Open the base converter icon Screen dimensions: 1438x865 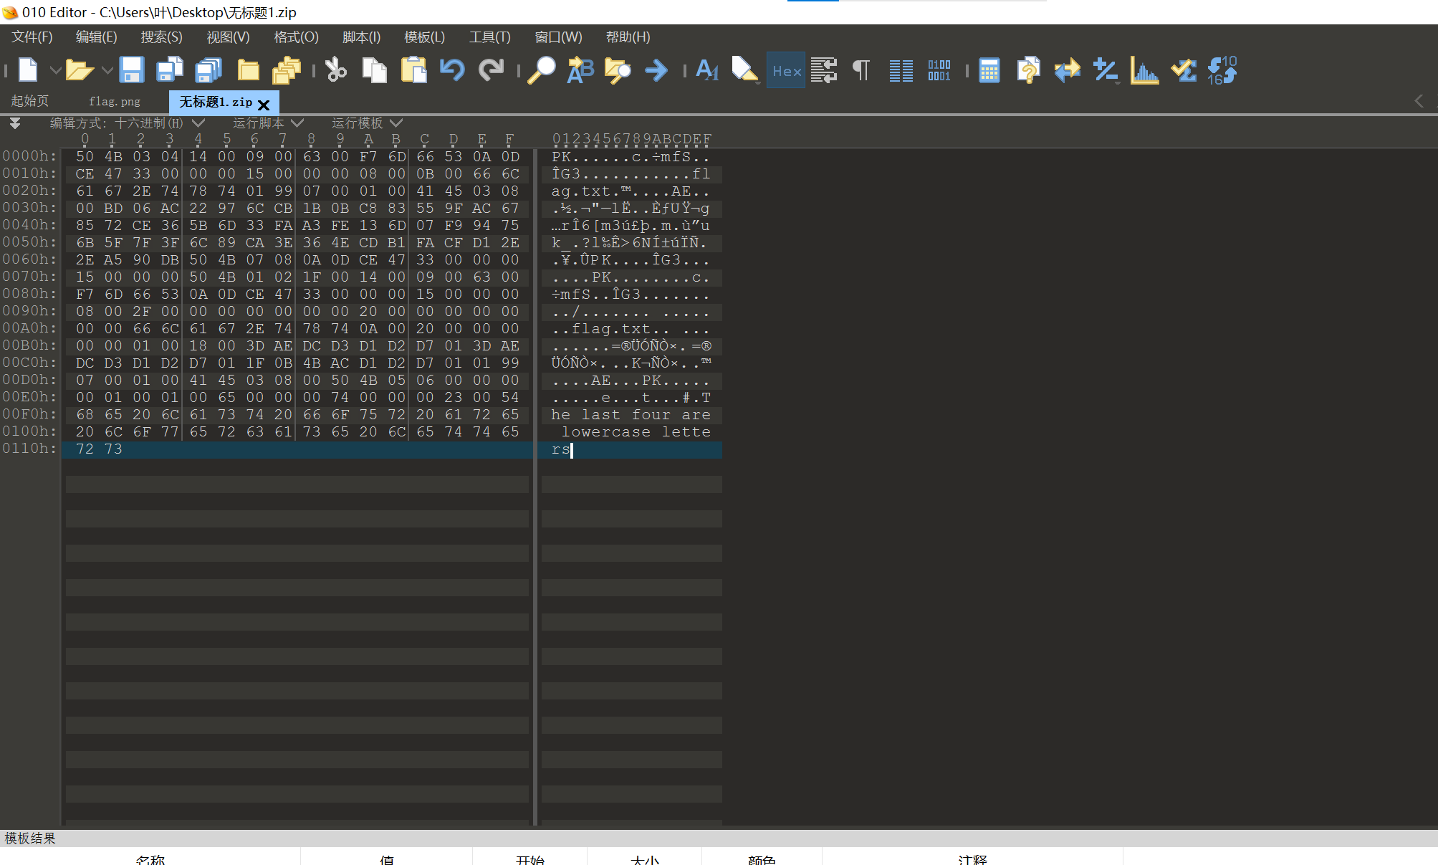point(1222,70)
